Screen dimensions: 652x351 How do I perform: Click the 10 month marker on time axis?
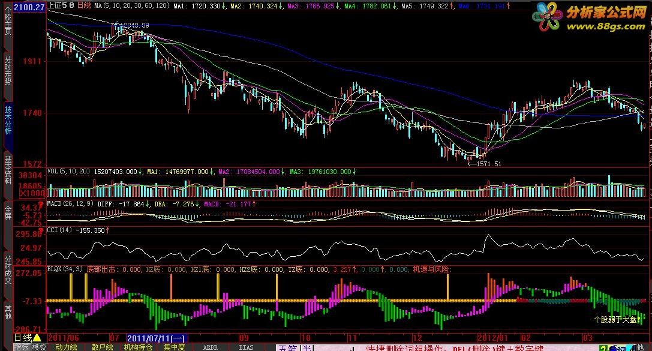pyautogui.click(x=306, y=338)
